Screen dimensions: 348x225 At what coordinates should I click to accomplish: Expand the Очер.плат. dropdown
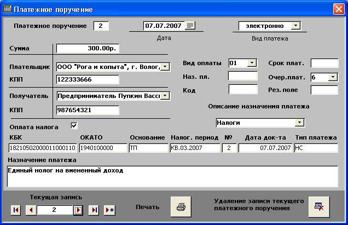point(333,77)
